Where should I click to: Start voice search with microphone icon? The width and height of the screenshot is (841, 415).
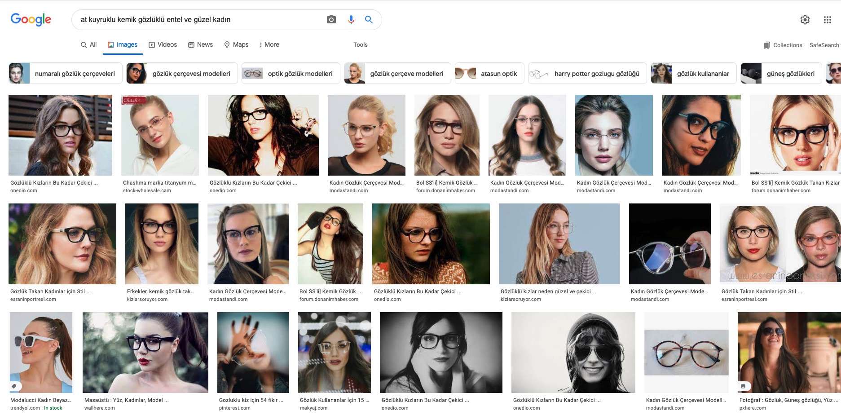point(351,20)
